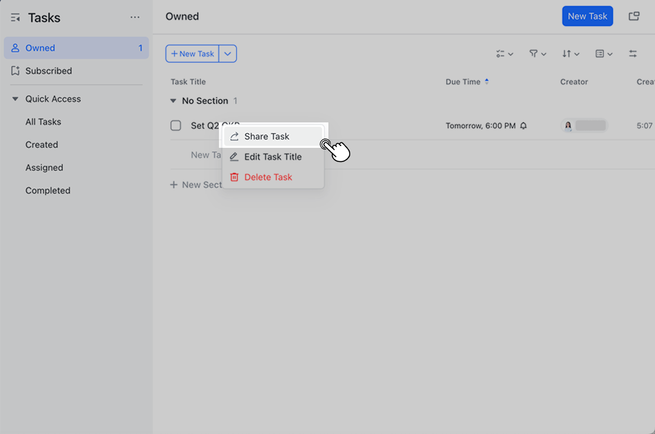Click the field settings sliders icon

tap(633, 53)
